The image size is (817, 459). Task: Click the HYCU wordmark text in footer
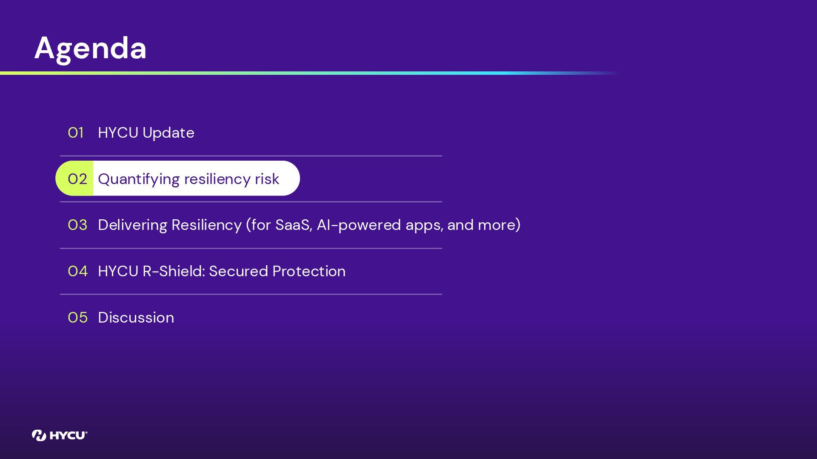point(67,436)
